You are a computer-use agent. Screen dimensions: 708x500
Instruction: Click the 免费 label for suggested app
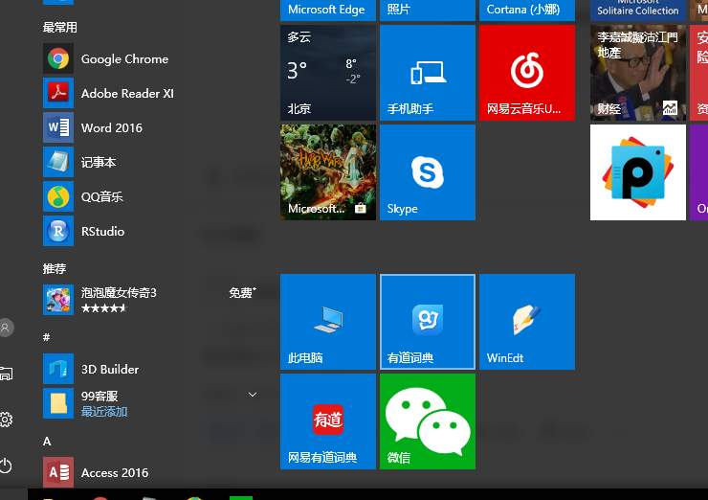[242, 293]
